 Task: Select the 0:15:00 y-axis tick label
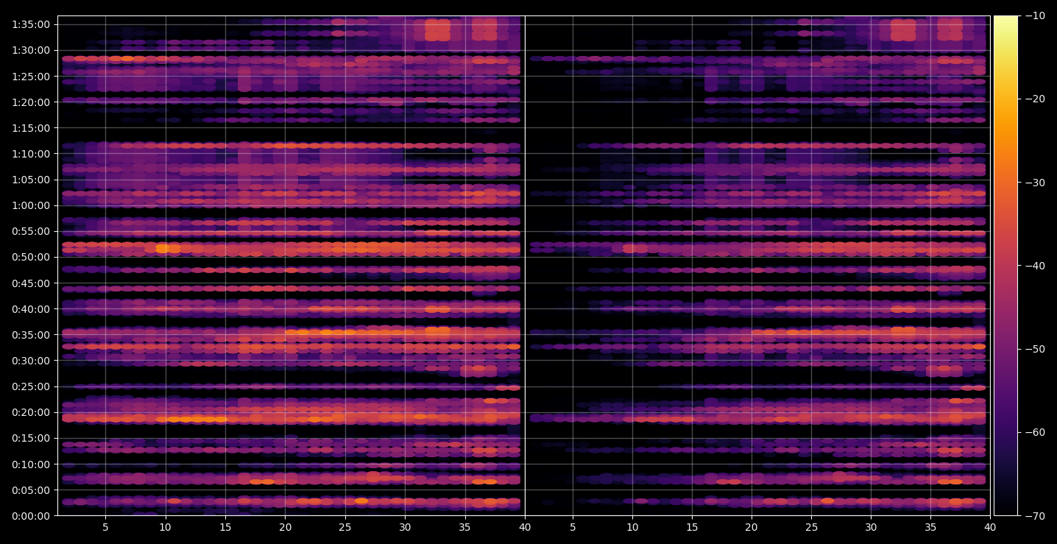click(x=31, y=438)
